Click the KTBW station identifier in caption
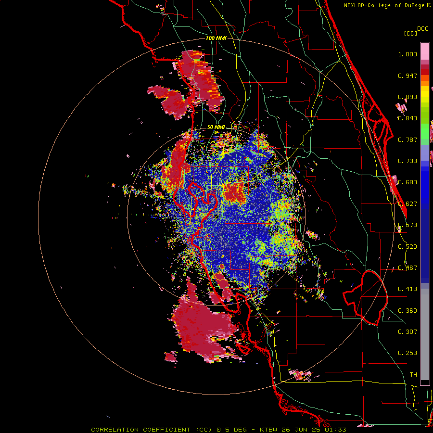 (x=269, y=430)
